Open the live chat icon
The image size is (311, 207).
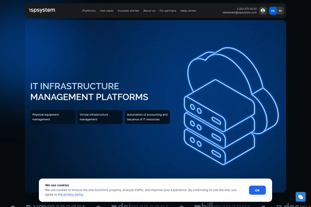pyautogui.click(x=301, y=197)
